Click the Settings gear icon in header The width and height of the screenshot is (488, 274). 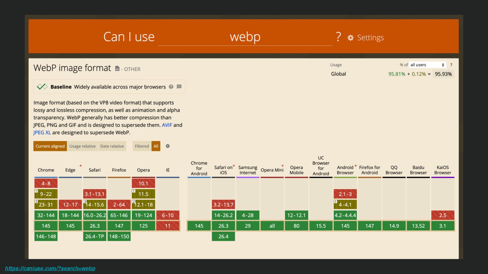click(x=350, y=38)
